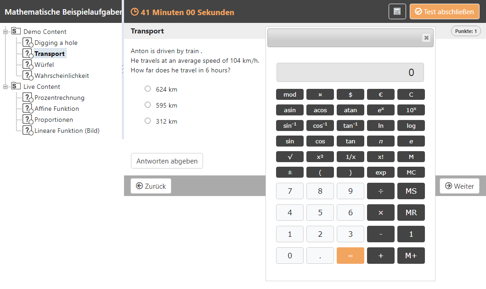
Task: Select the Wahrscheinlichkeit question in the tree
Action: tap(62, 76)
